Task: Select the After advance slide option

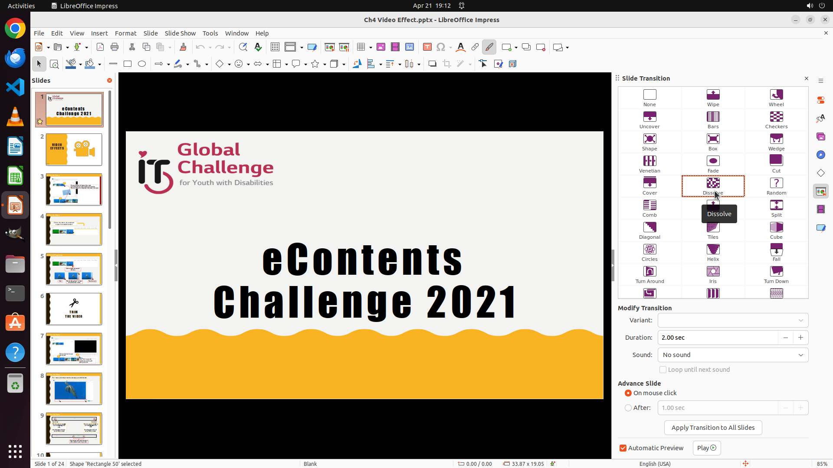Action: tap(628, 408)
